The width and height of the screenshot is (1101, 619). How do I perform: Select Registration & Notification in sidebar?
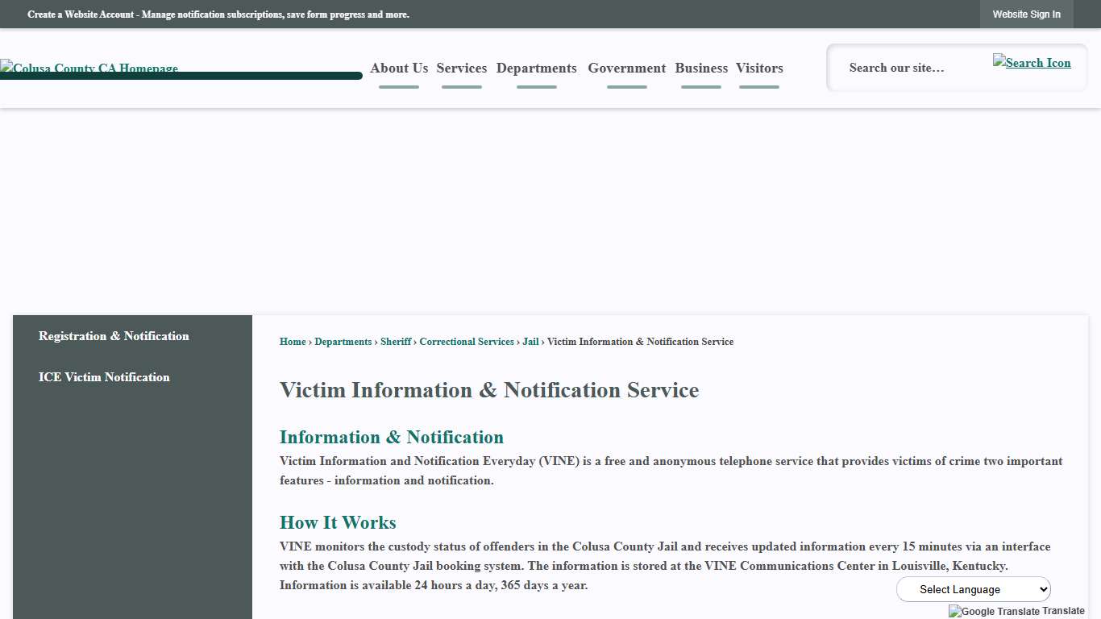tap(114, 335)
